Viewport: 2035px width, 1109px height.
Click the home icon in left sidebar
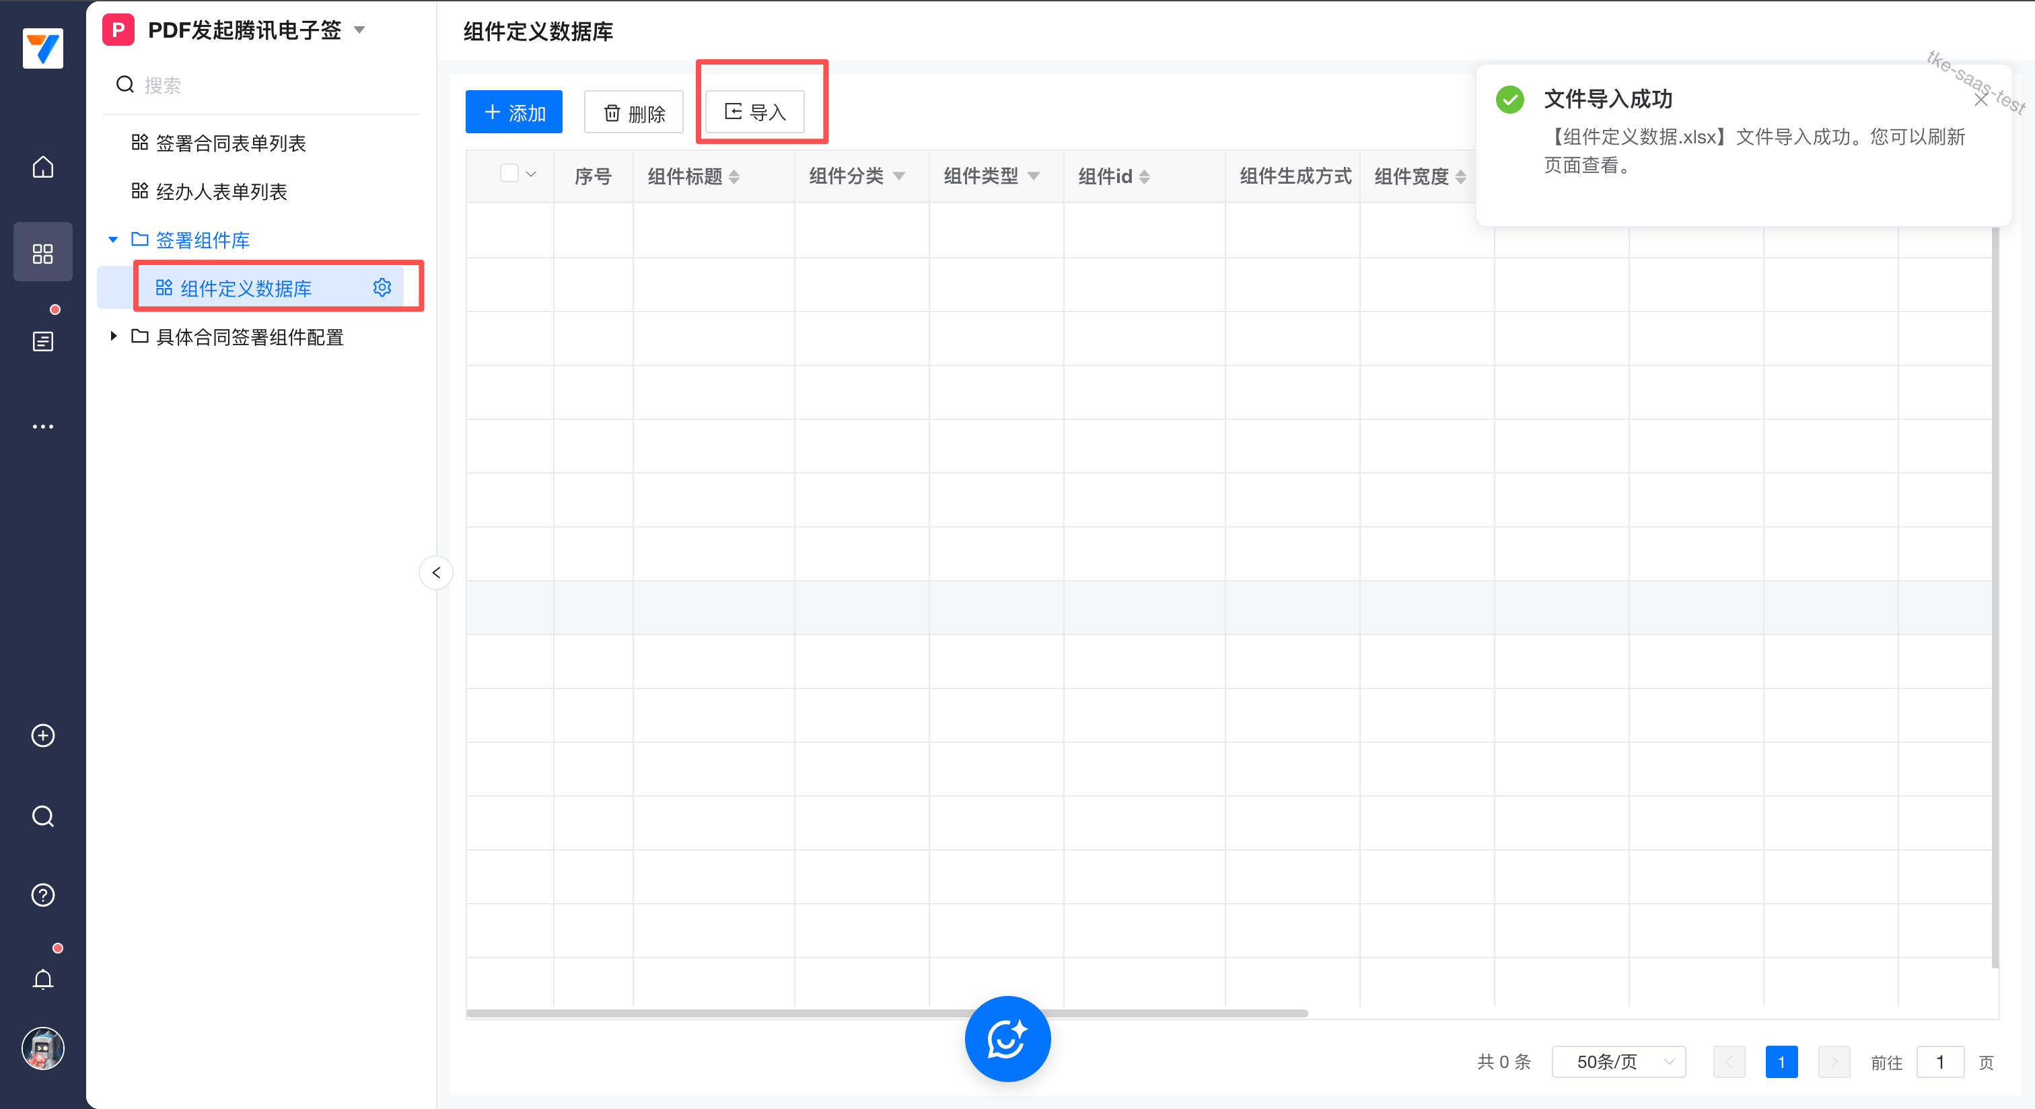pyautogui.click(x=42, y=167)
